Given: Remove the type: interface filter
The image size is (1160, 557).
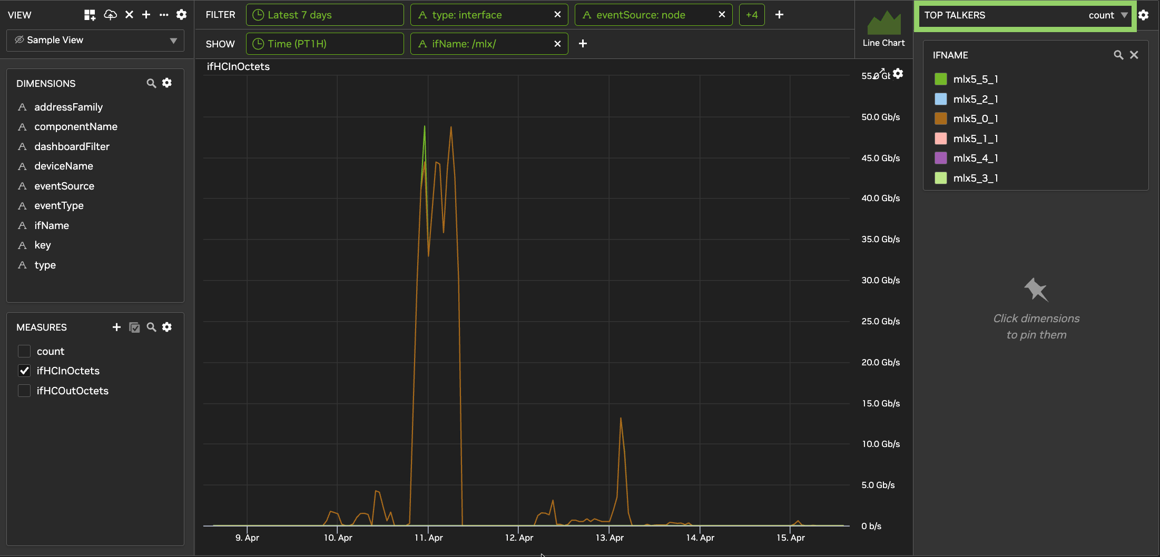Looking at the screenshot, I should (x=557, y=15).
